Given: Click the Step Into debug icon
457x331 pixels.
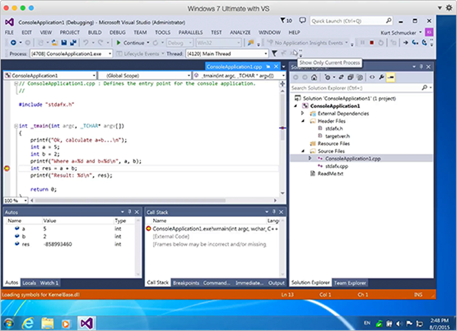Looking at the screenshot, I should (x=415, y=42).
